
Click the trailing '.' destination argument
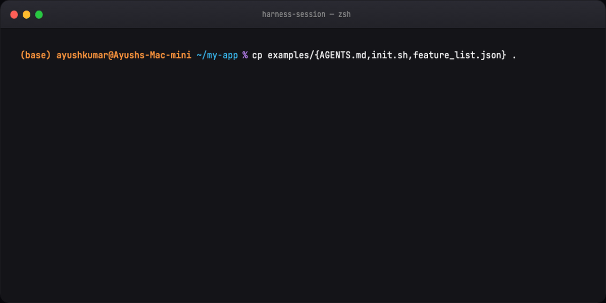click(514, 58)
